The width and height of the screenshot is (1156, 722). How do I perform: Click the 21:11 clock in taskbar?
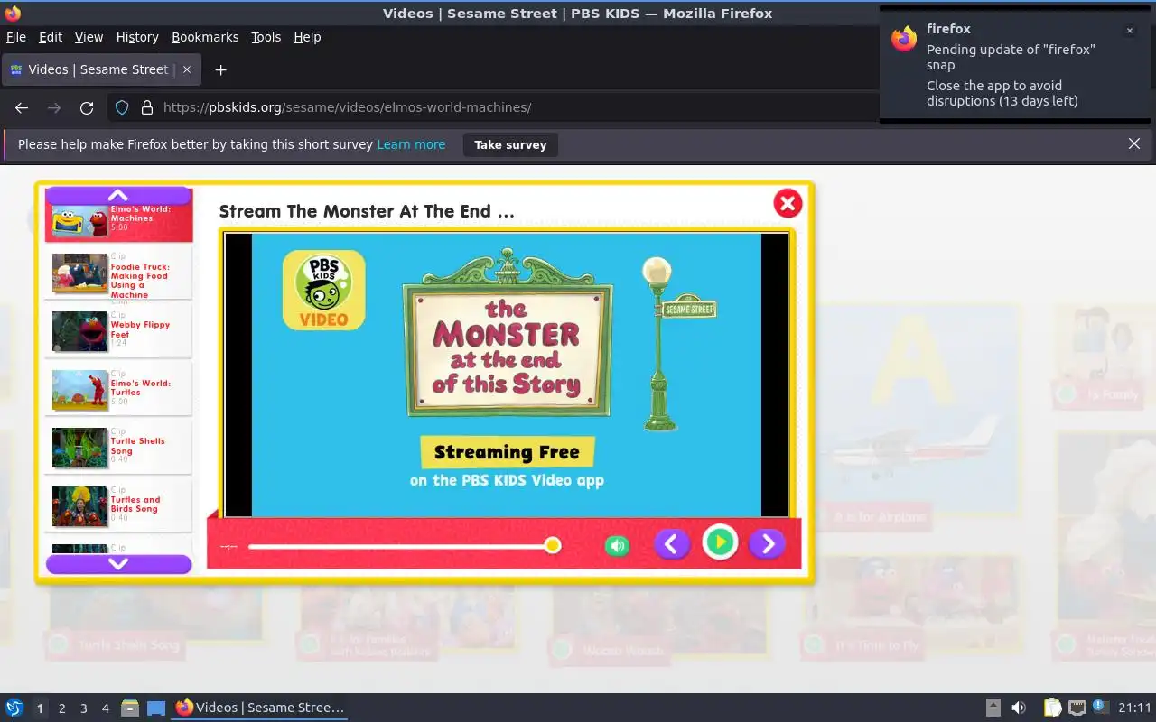pyautogui.click(x=1134, y=708)
